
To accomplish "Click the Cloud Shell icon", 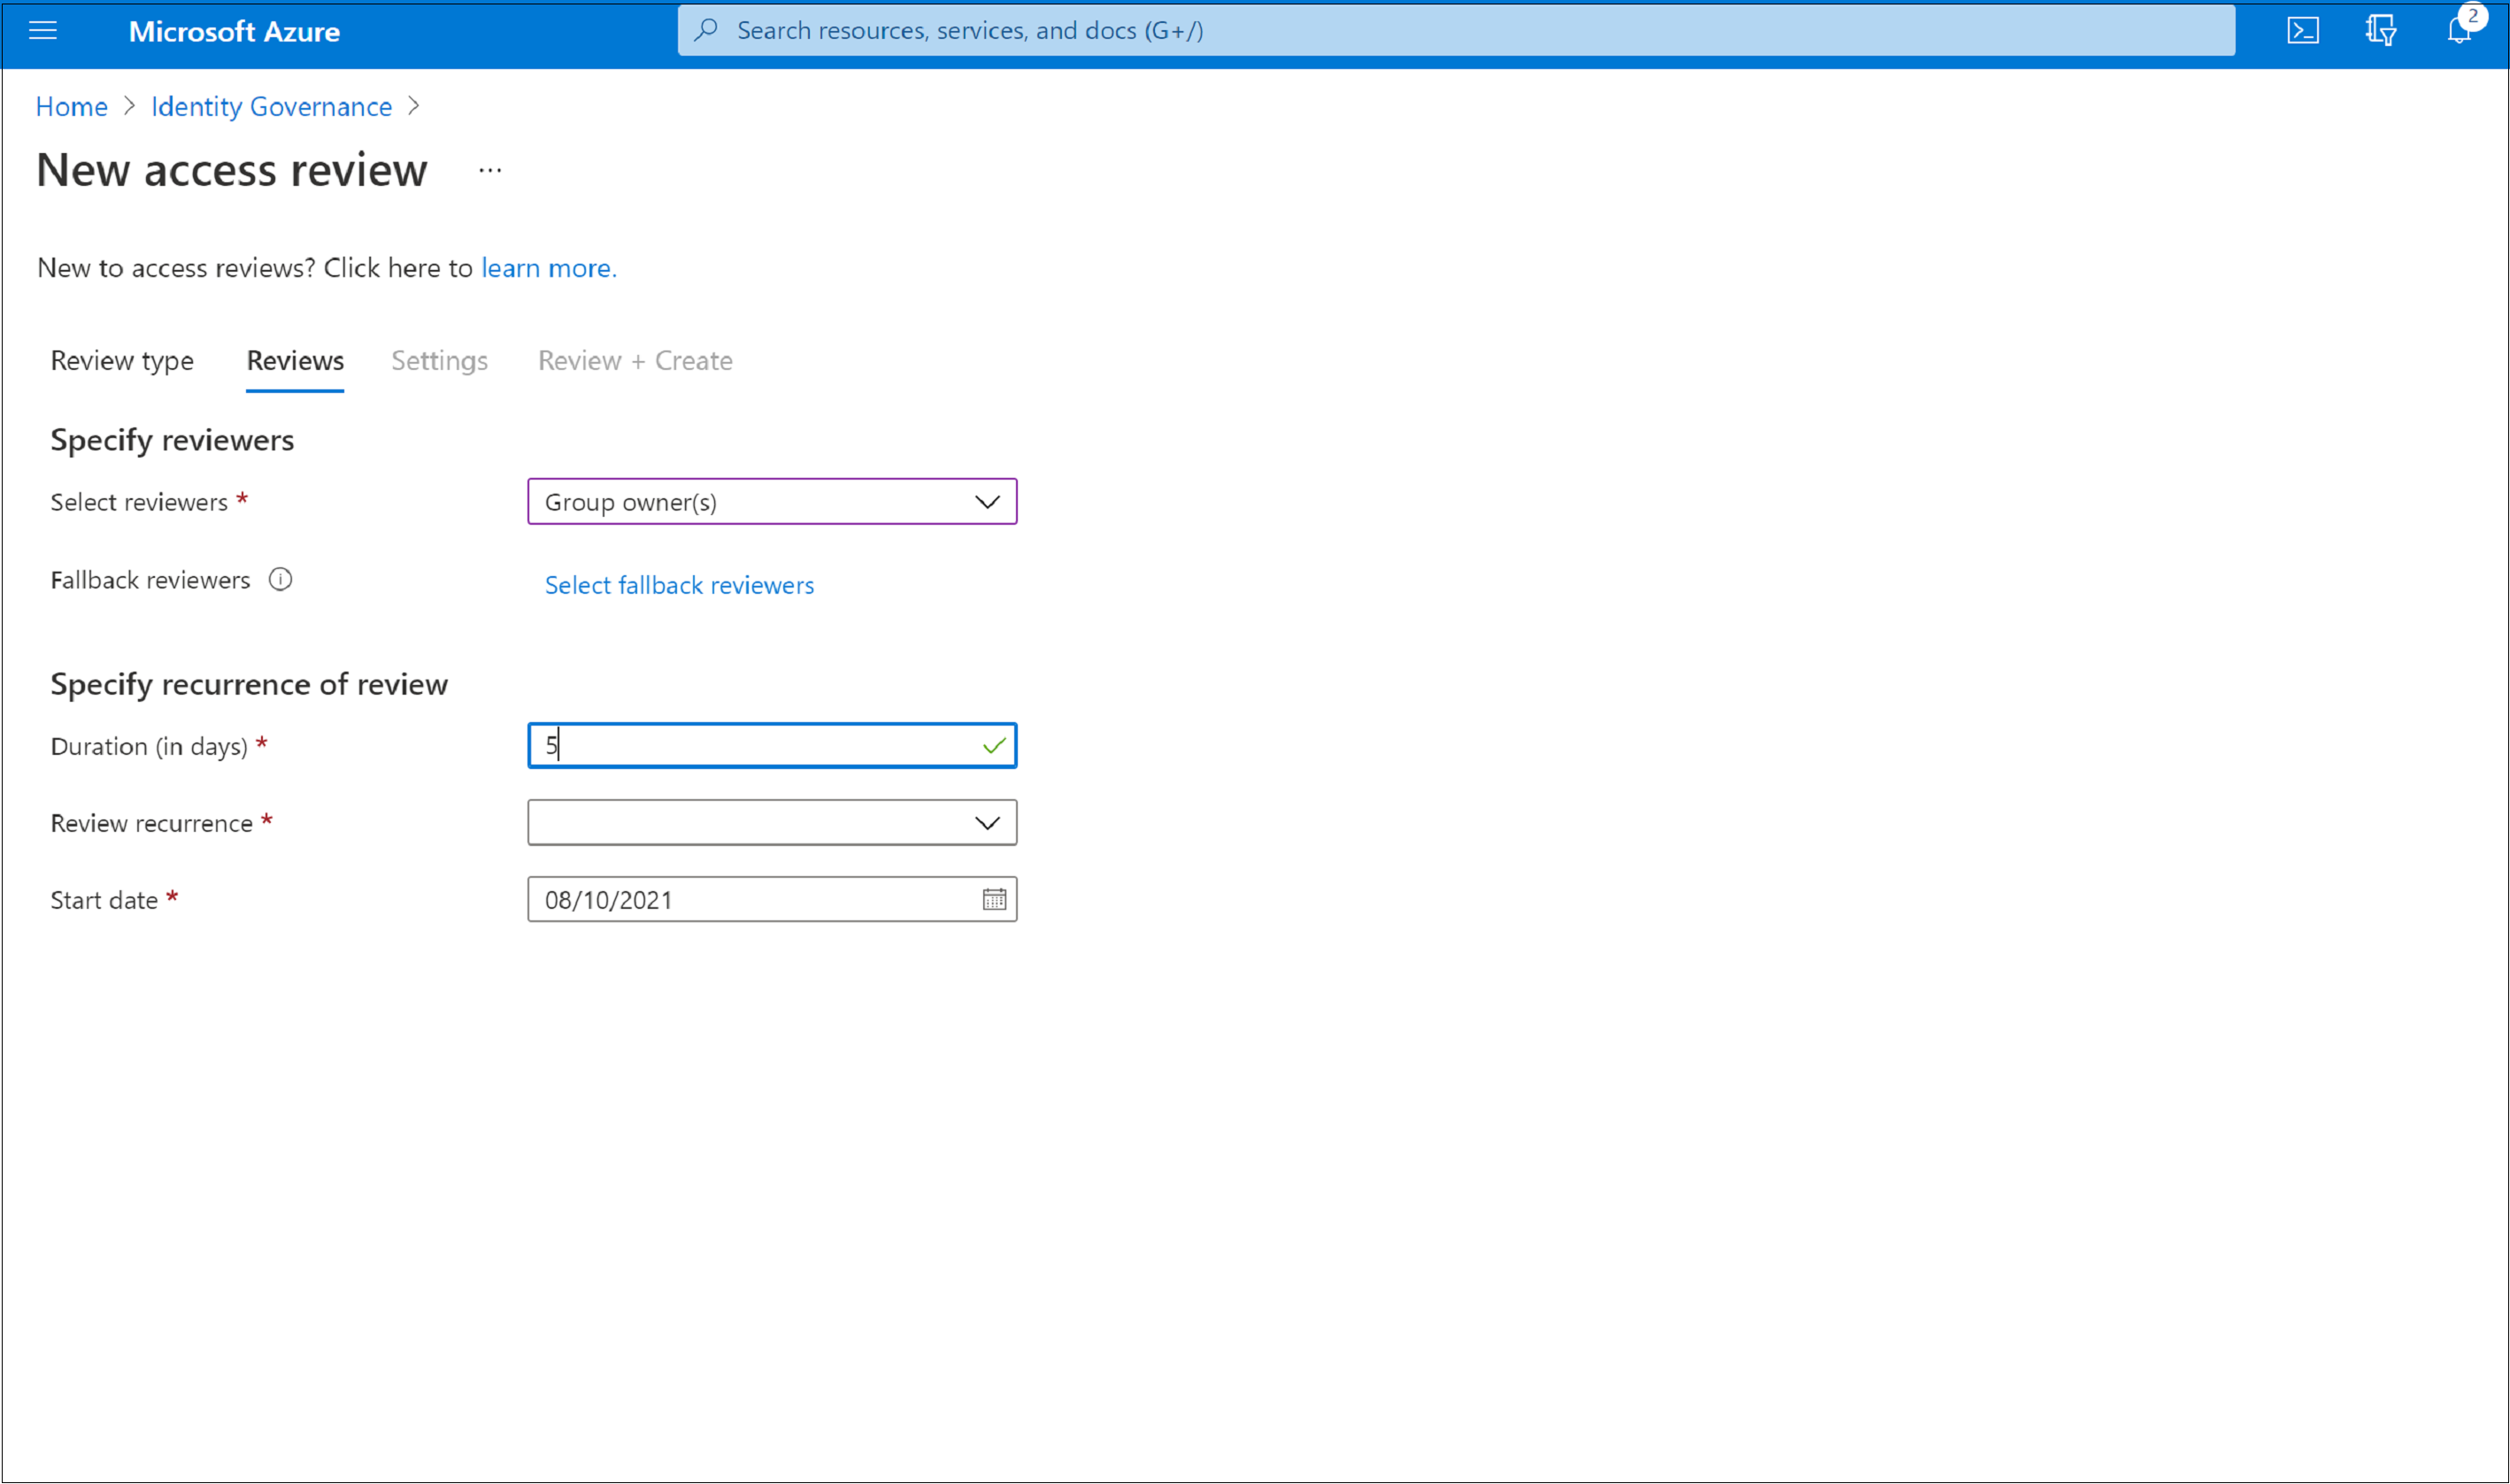I will pyautogui.click(x=2305, y=30).
